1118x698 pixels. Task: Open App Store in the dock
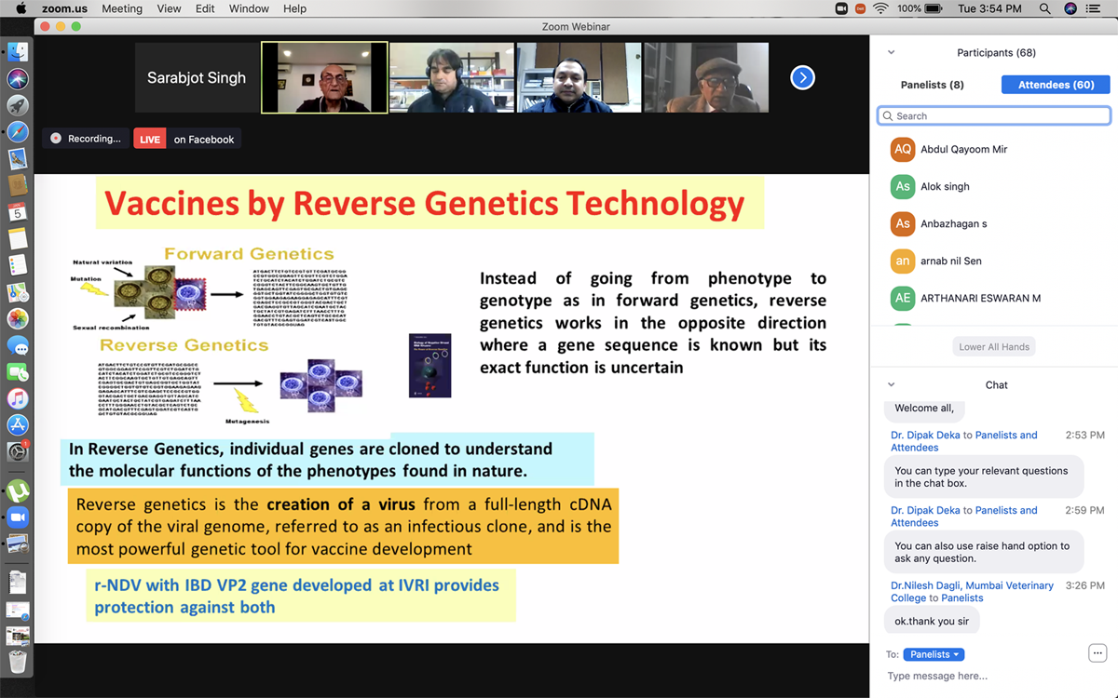click(x=18, y=425)
